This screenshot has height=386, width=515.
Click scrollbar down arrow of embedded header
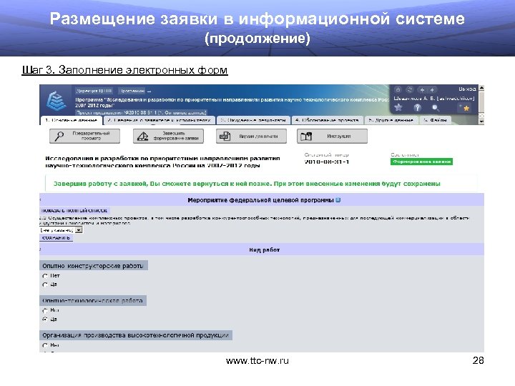481,122
